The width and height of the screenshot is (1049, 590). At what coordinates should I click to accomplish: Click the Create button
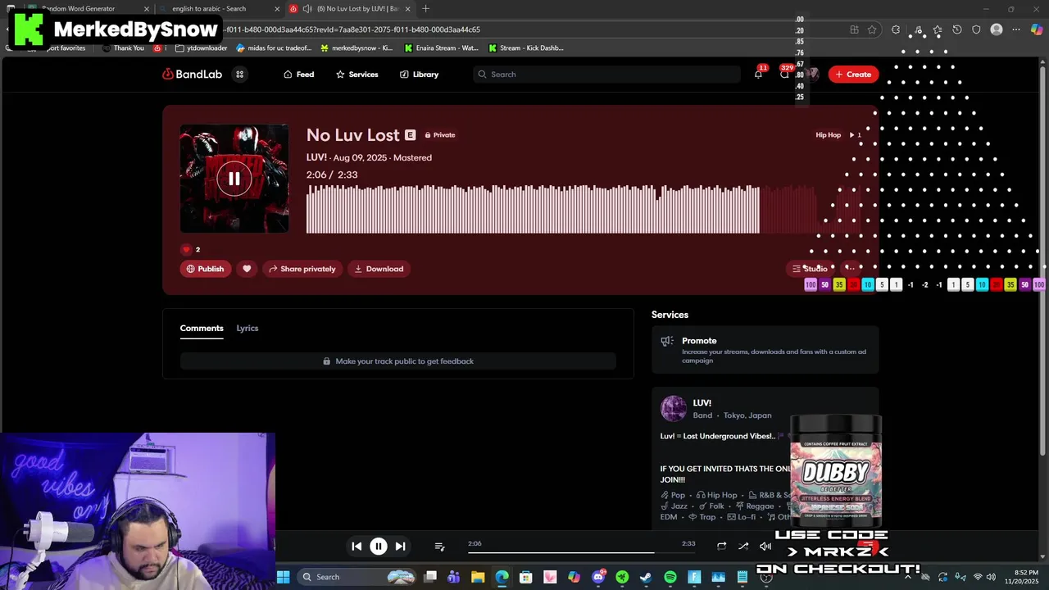853,74
